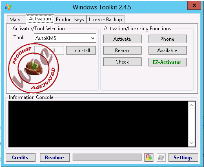
Task: Open the Credits button
Action: (20, 158)
